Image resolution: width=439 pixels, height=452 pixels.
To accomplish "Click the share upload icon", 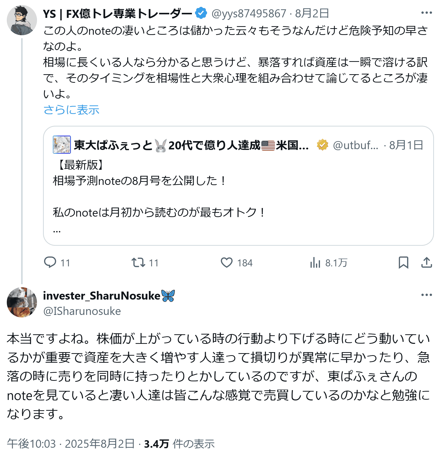I will (x=426, y=262).
